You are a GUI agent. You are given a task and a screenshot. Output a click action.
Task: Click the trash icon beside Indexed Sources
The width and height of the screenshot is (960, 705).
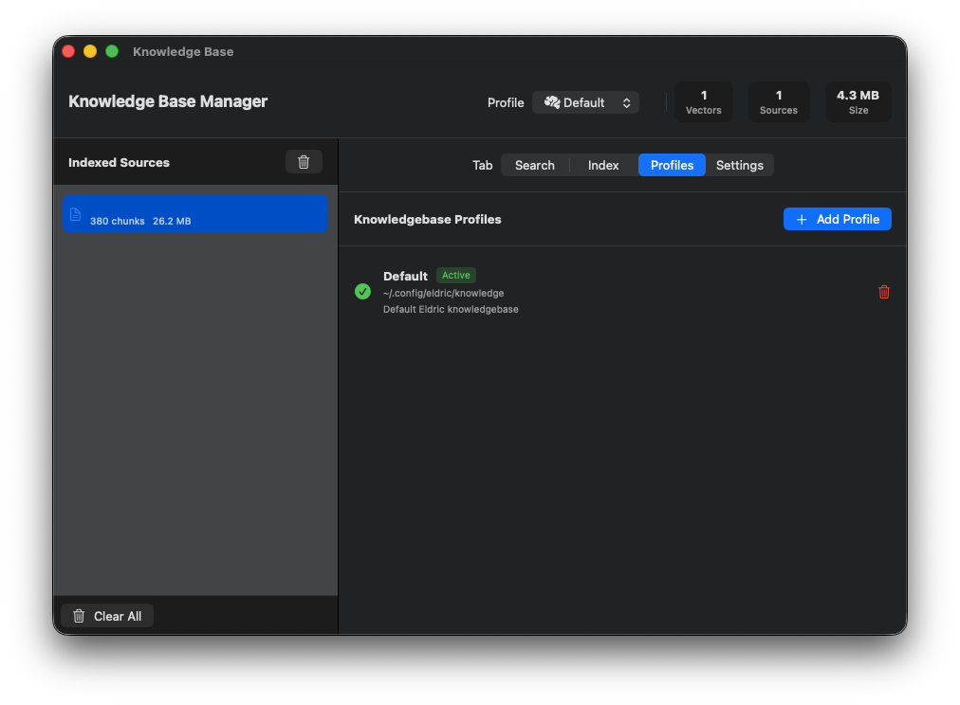coord(304,162)
